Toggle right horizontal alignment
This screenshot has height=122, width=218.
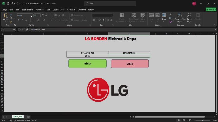coord(59,20)
